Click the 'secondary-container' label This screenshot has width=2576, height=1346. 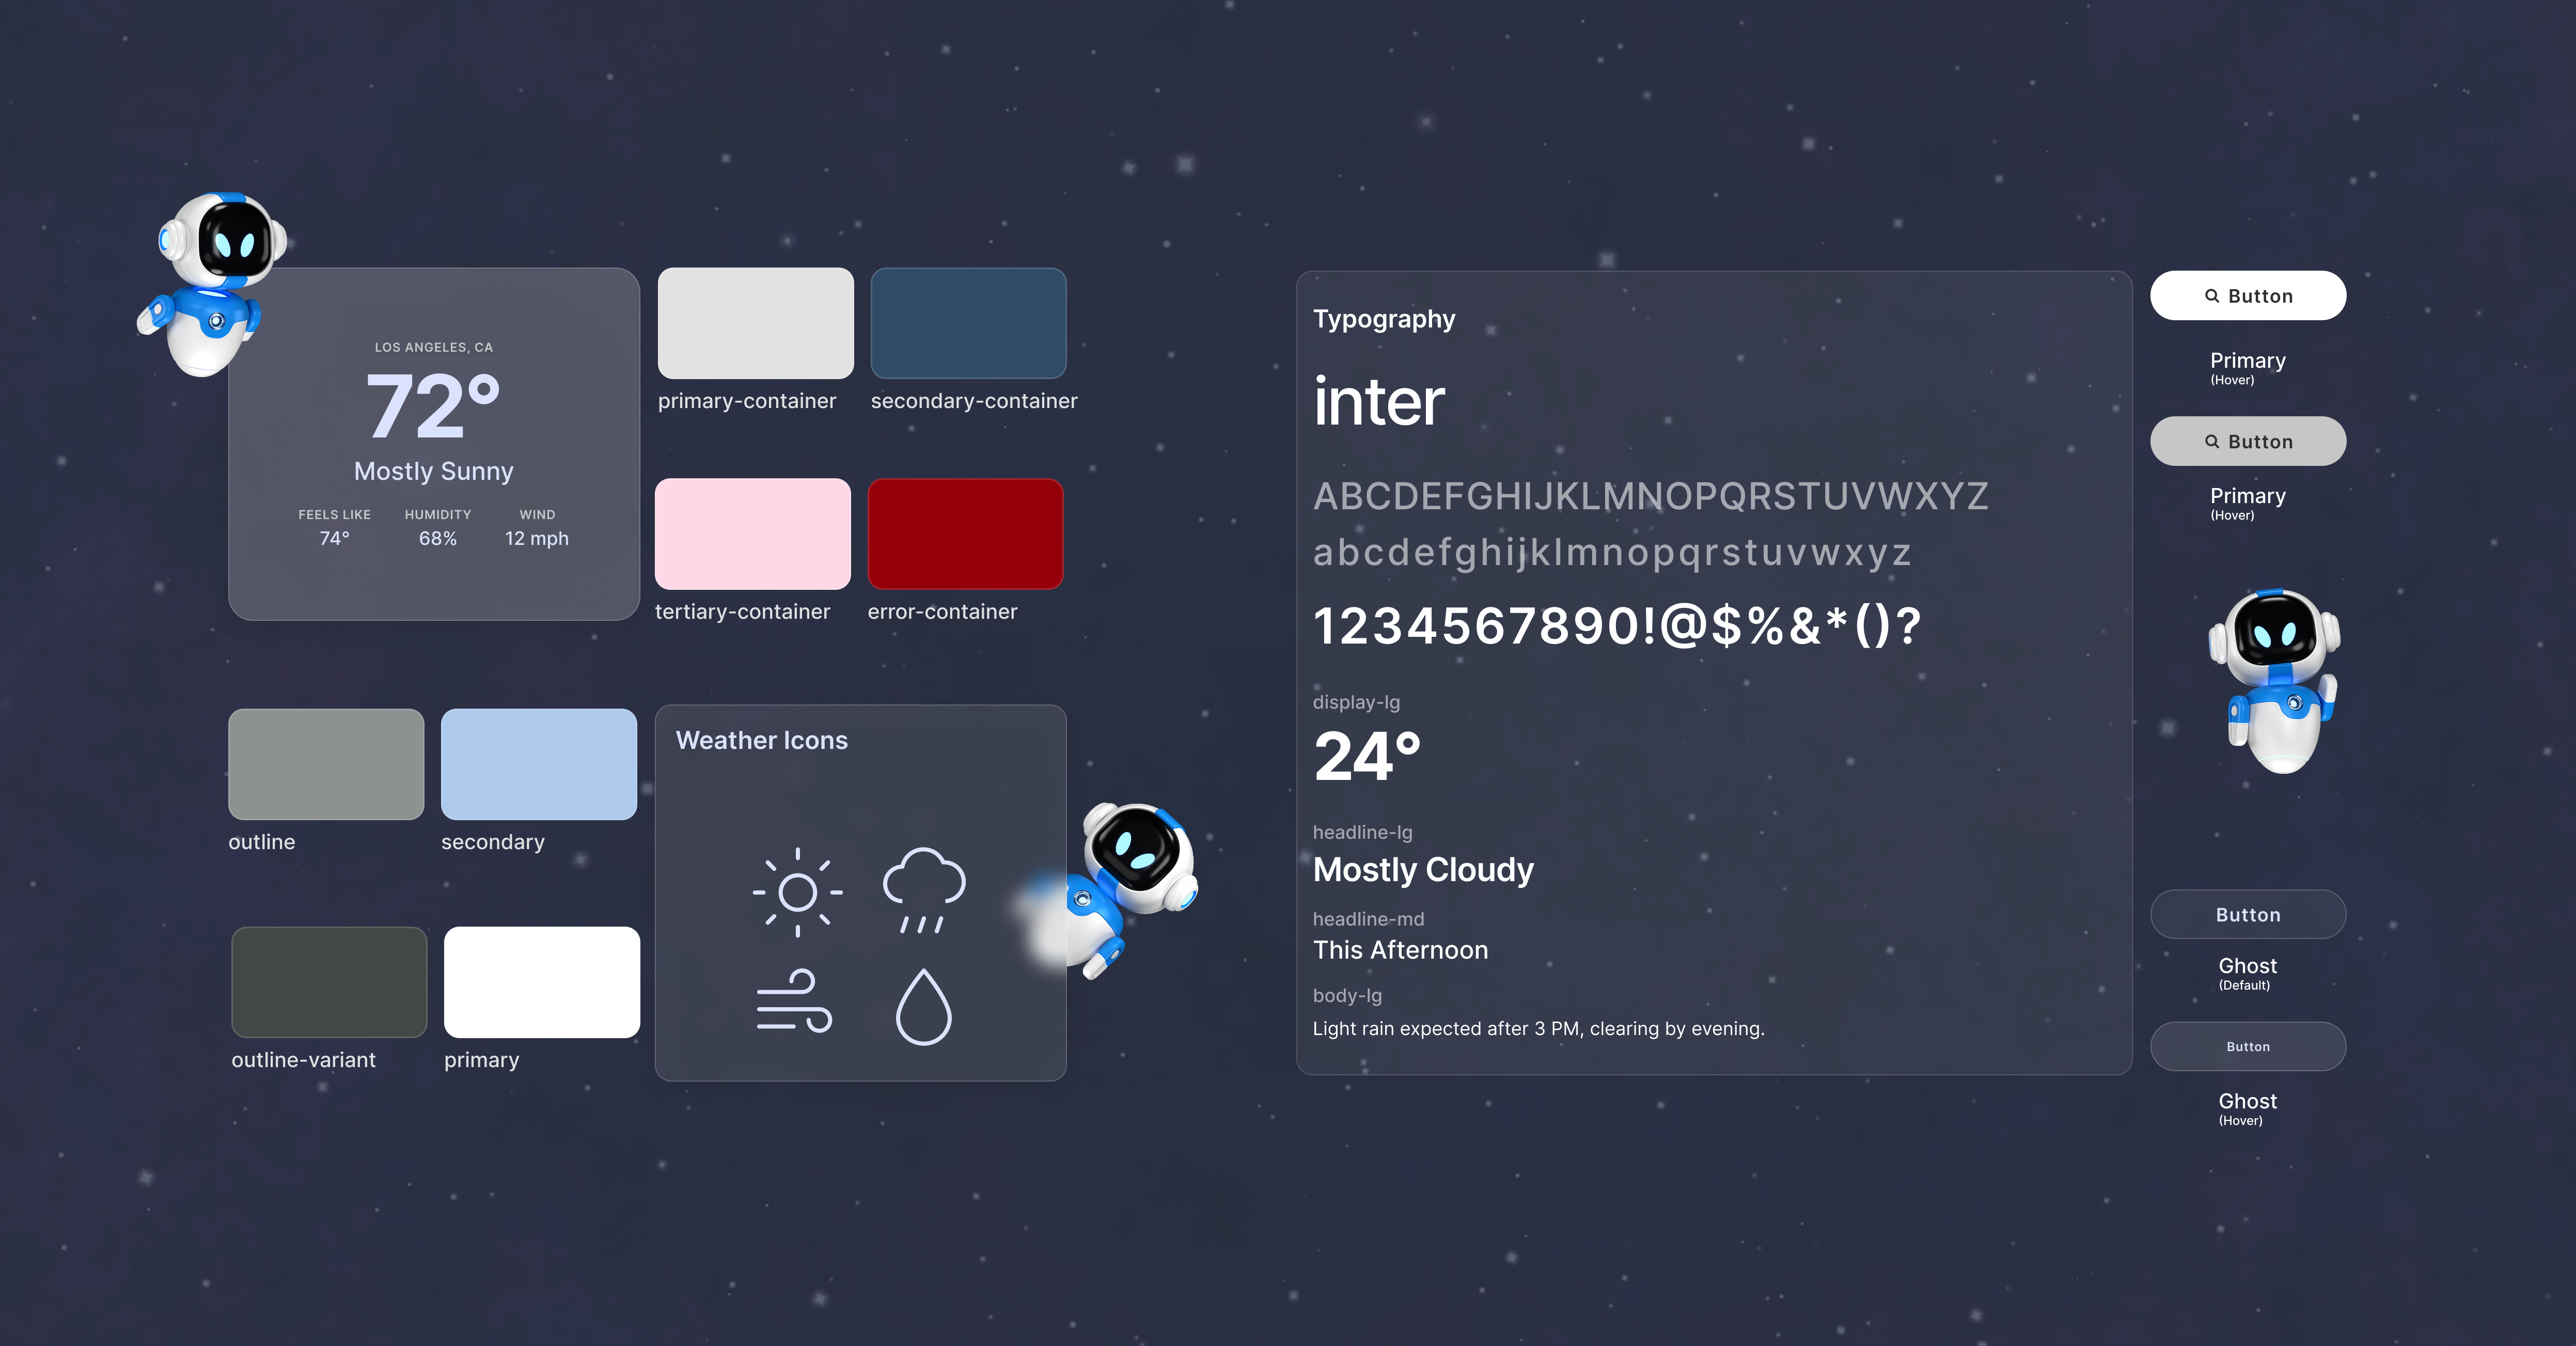click(x=974, y=401)
